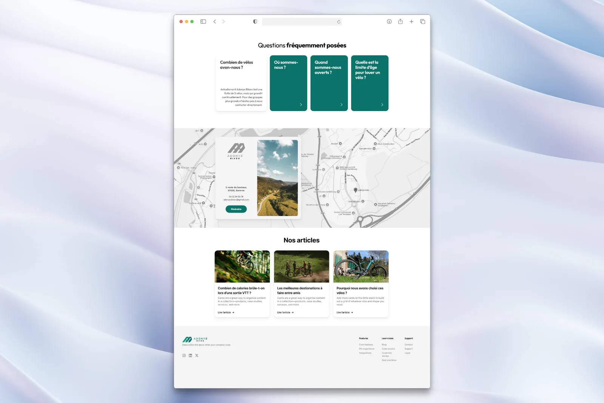Screen dimensions: 604x403
Task: Open the 'Pourquoi nous avons choisi ces vélos' title
Action: (x=360, y=290)
